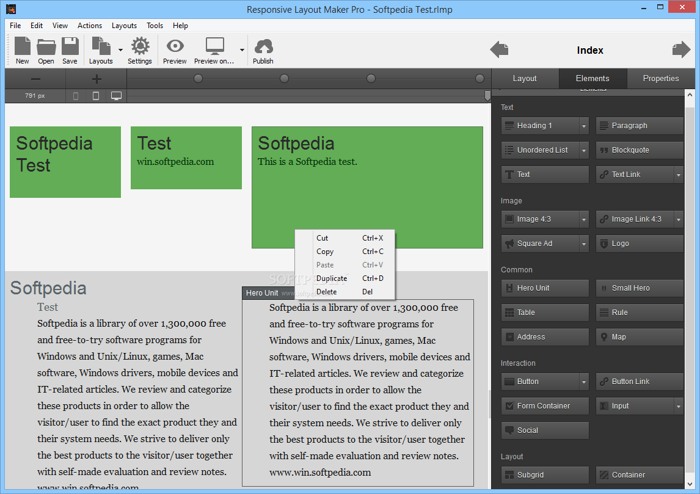This screenshot has width=700, height=494.
Task: Click the New document toolbar icon
Action: 23,51
